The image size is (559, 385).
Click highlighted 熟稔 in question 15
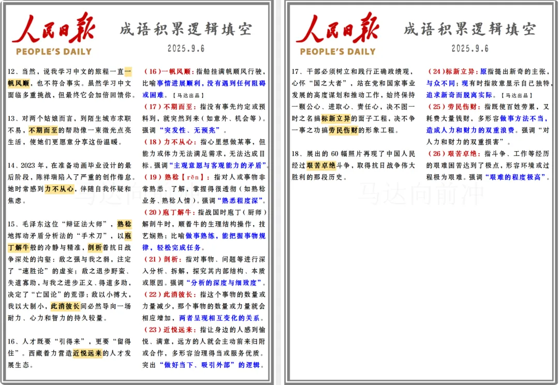124,224
